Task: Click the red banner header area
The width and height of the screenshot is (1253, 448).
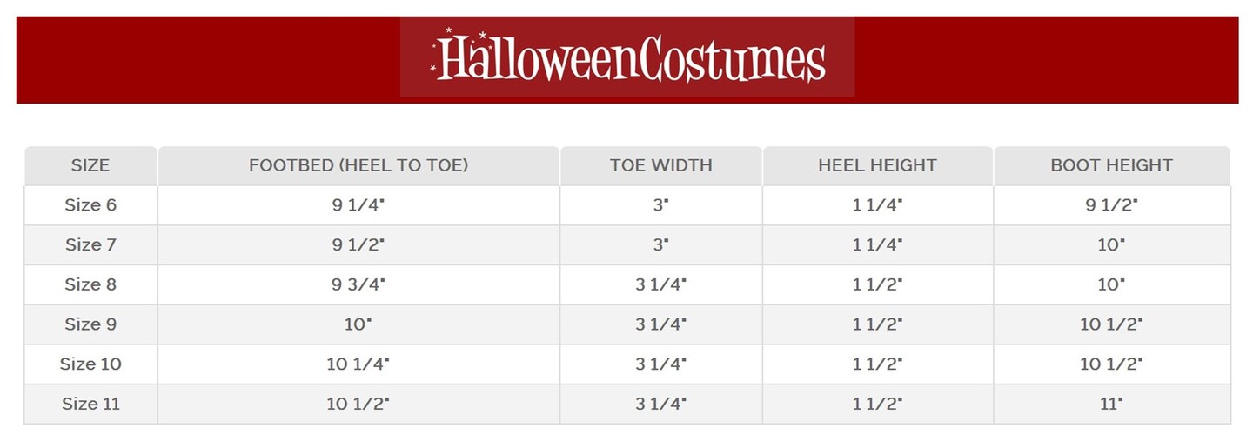Action: [x=1044, y=59]
